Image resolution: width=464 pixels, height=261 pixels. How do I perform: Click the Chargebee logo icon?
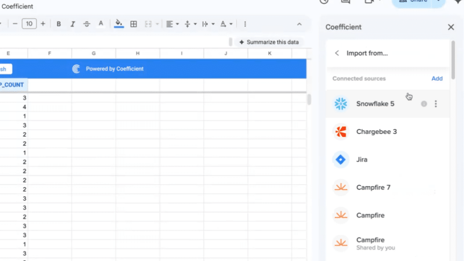pyautogui.click(x=341, y=132)
